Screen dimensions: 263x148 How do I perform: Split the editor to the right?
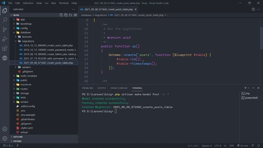coord(253,9)
